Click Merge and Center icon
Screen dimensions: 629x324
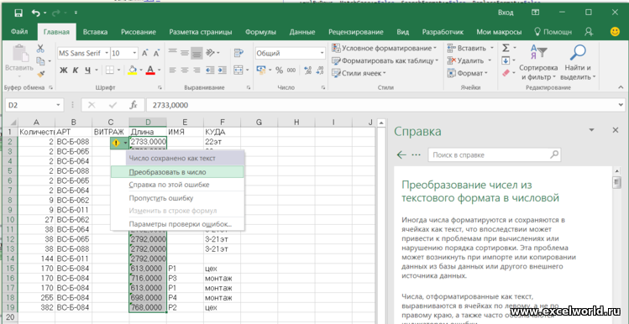(238, 71)
